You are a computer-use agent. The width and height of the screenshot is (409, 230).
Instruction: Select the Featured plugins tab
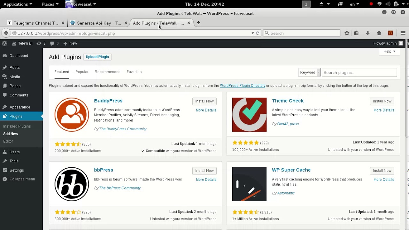62,72
